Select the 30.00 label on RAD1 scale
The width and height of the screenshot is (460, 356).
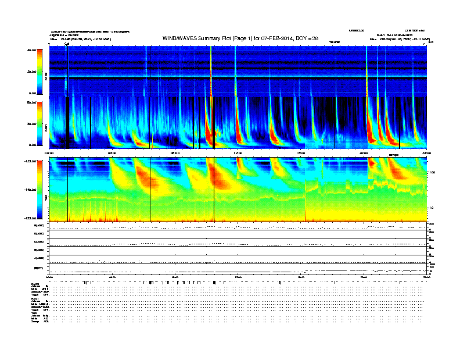tap(31, 124)
